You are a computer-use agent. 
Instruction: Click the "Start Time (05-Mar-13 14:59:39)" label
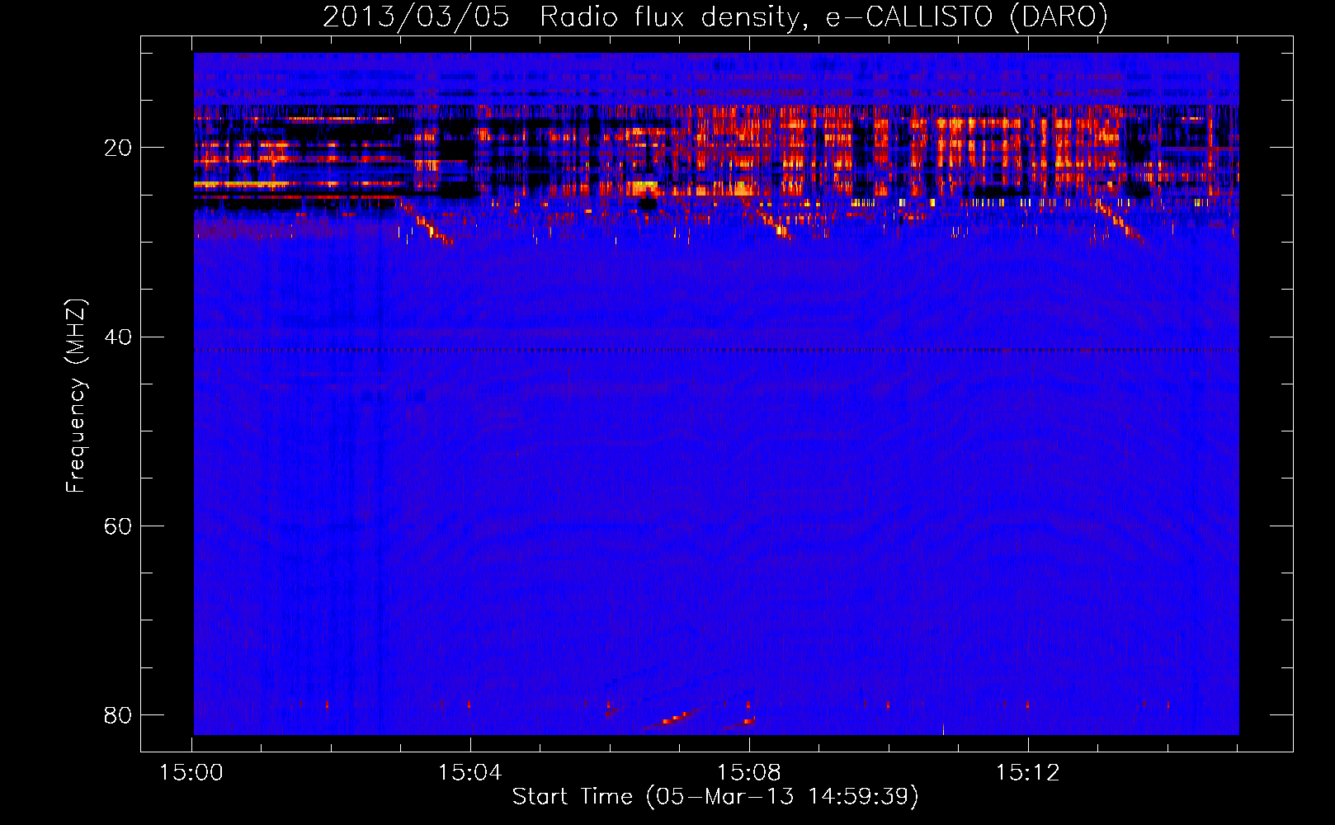pos(715,797)
